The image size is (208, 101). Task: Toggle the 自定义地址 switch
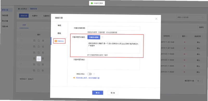(x=89, y=74)
